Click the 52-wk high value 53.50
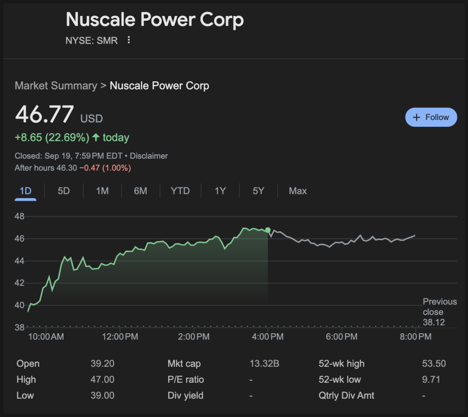 coord(434,363)
